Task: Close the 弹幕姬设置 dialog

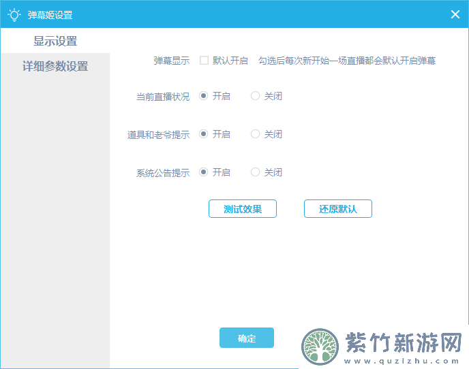Action: coord(455,14)
